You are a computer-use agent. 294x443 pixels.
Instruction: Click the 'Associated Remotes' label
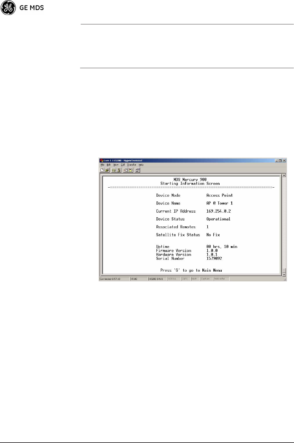pos(176,227)
